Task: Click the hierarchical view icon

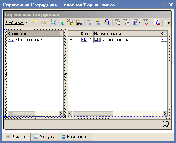Action: coord(89,22)
